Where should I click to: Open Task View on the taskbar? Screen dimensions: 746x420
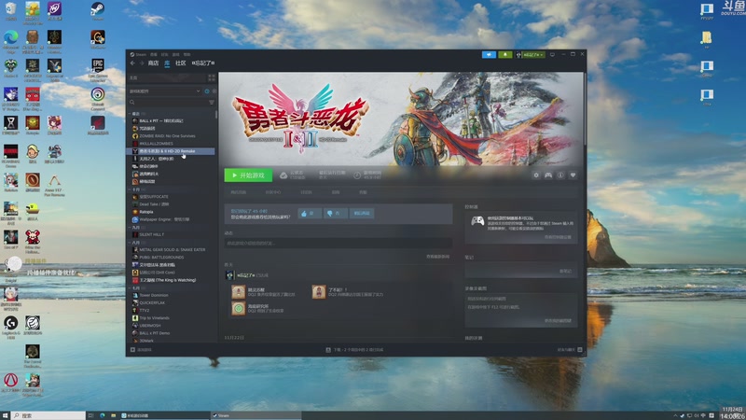90,415
